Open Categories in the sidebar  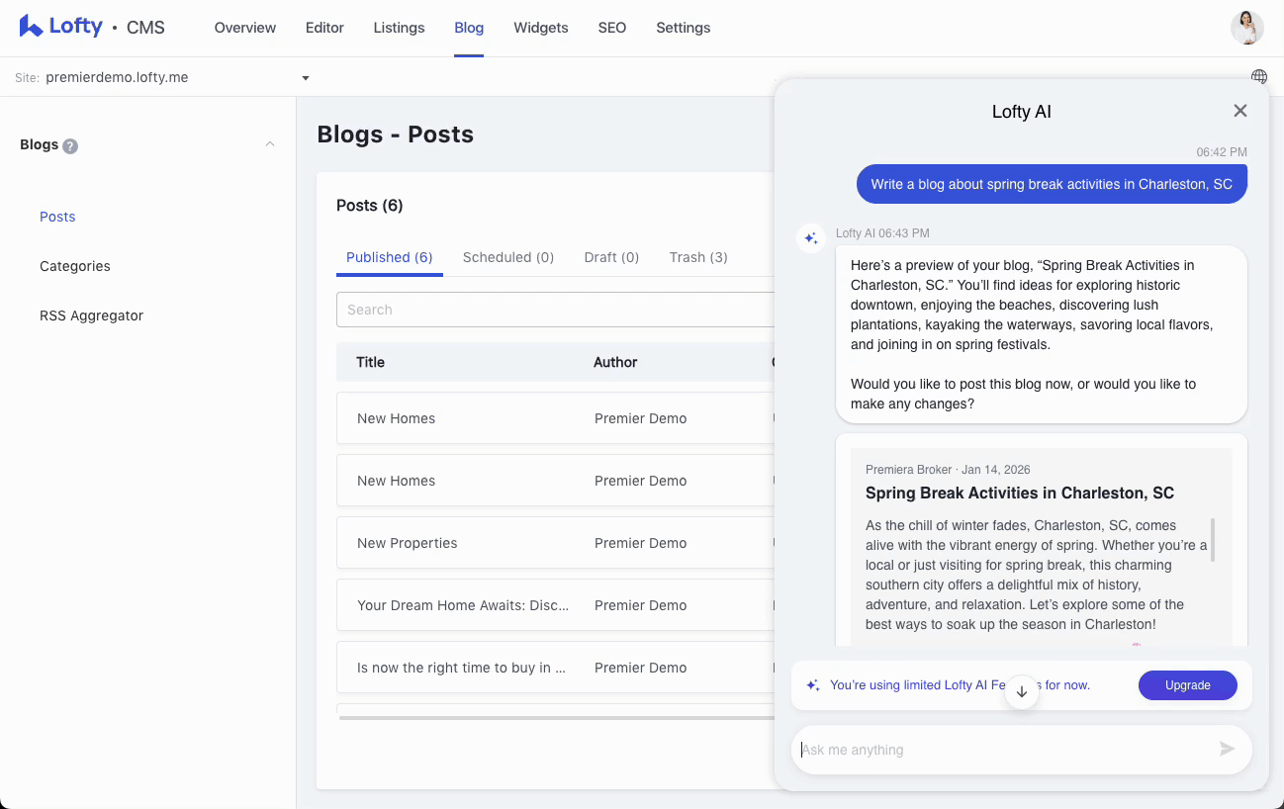point(75,266)
